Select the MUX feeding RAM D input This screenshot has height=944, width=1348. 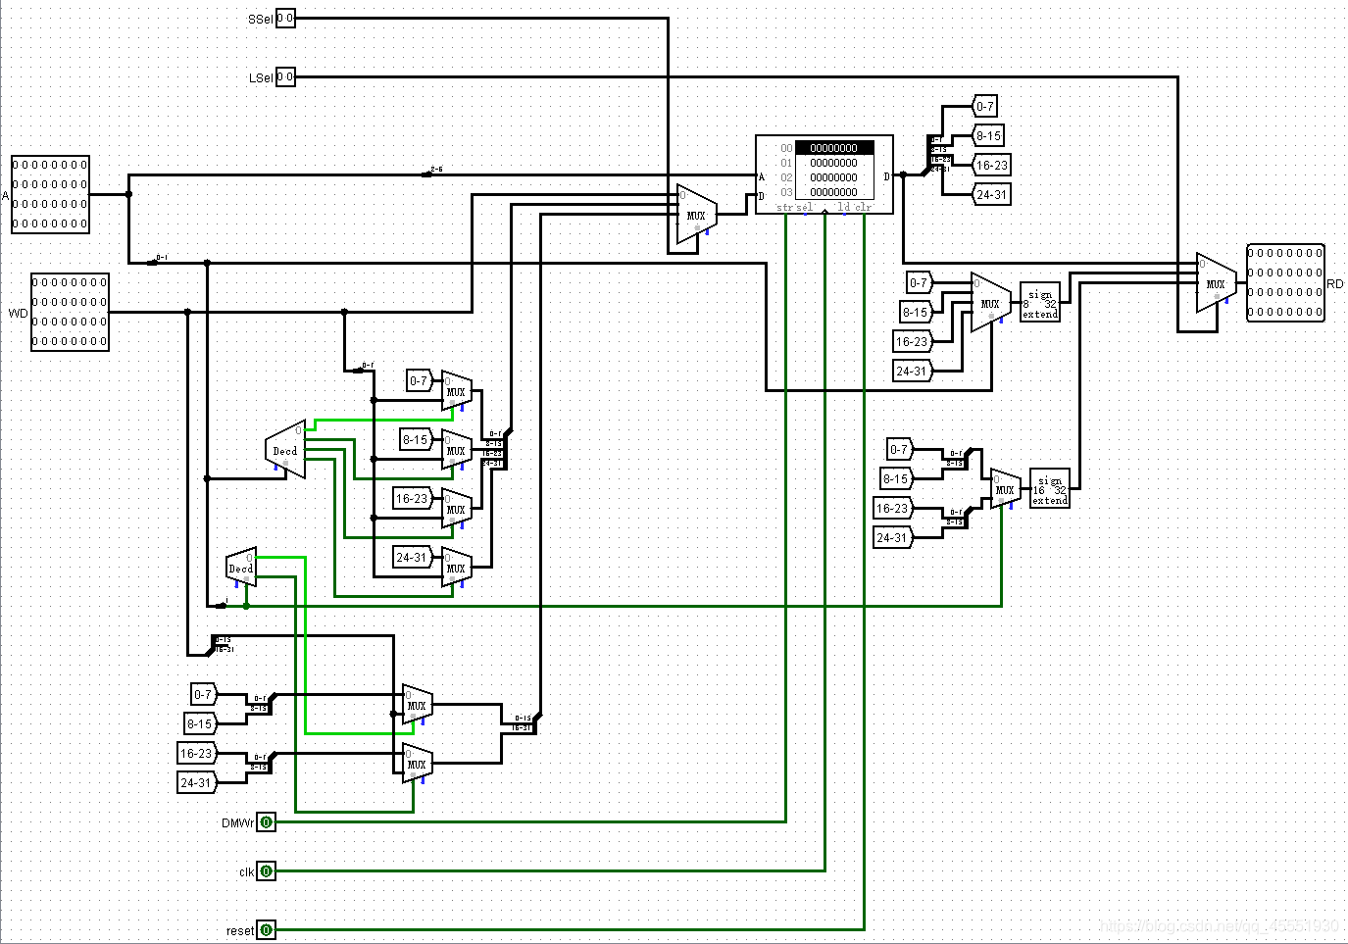[697, 214]
